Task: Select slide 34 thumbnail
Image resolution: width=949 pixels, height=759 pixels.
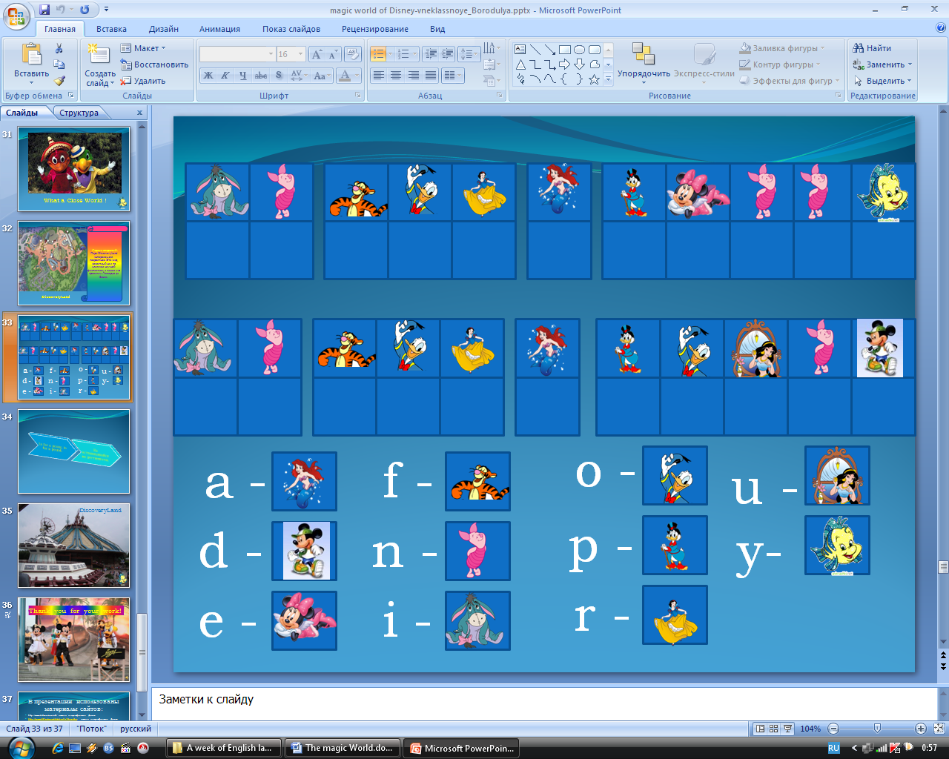Action: pyautogui.click(x=74, y=451)
